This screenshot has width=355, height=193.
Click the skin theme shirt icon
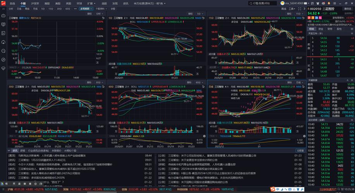coord(318,3)
